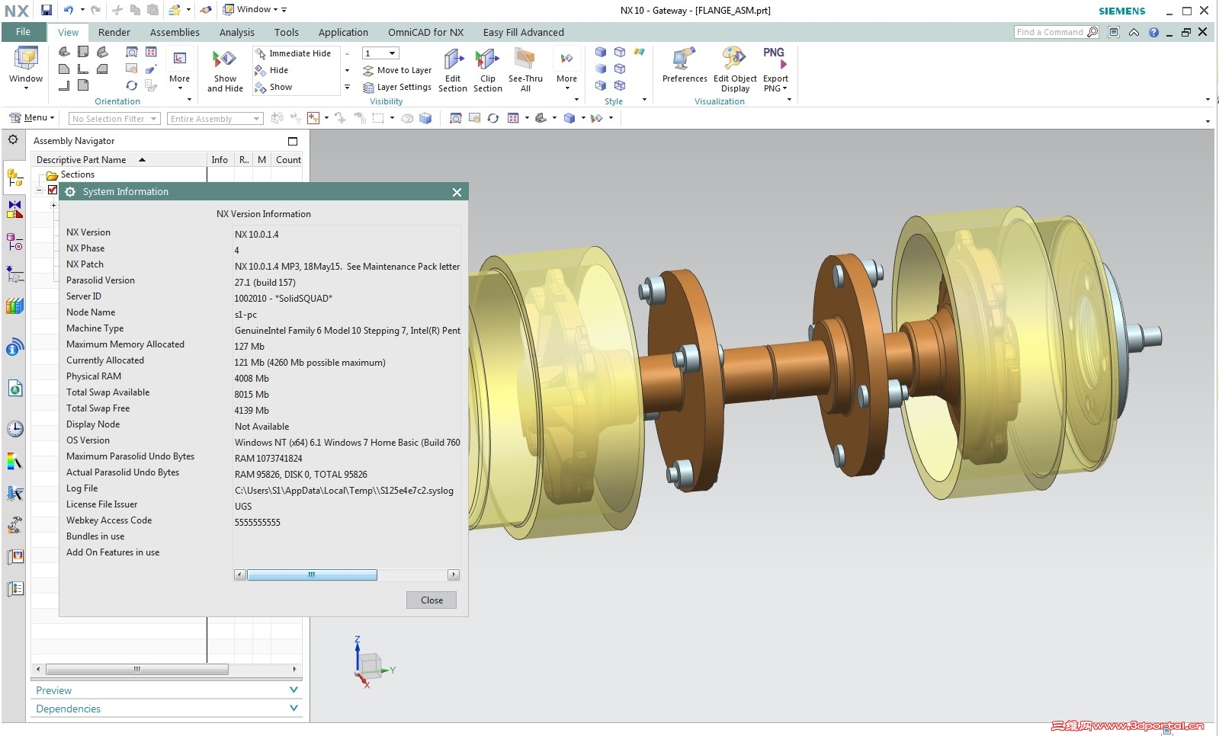1219x736 pixels.
Task: Click the Hide tool in Visibility group
Action: click(272, 70)
